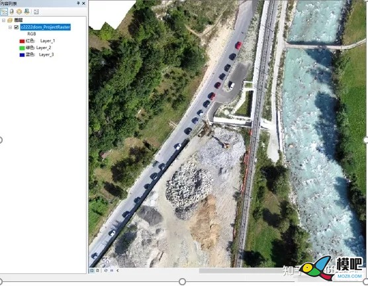This screenshot has height=286, width=368.
Task: Collapse c2222dom_ProjectRaster layer legend
Action: pos(10,27)
